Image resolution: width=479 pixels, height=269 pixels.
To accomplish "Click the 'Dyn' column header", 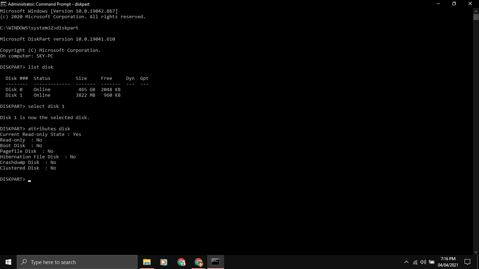I will tap(130, 78).
